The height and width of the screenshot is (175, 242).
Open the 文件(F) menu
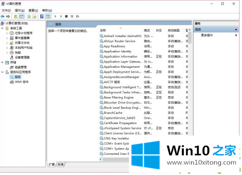coord(6,11)
